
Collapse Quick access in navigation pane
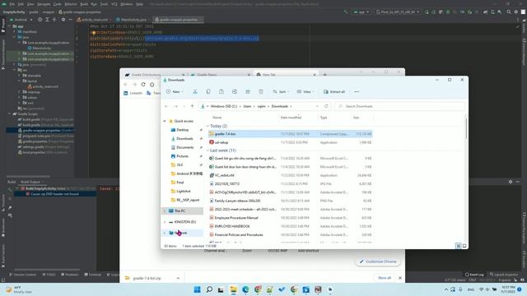(165, 121)
